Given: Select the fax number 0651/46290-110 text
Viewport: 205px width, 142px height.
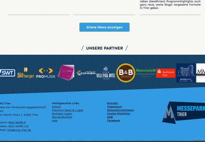Looking at the screenshot, I should (x=18, y=126).
